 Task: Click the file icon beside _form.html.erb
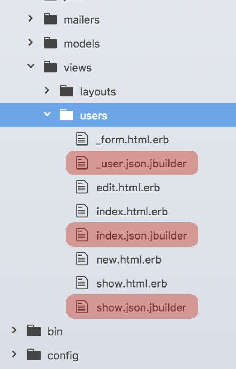(x=81, y=140)
